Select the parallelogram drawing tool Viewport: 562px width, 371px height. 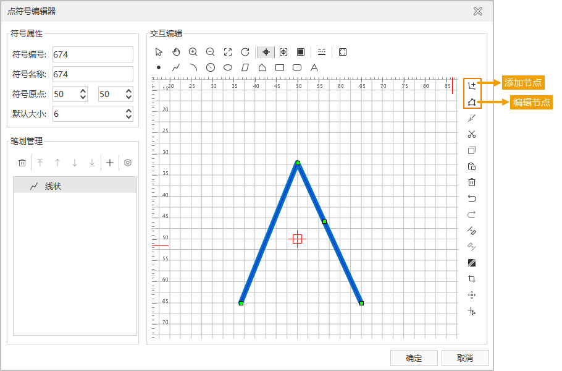pyautogui.click(x=245, y=67)
